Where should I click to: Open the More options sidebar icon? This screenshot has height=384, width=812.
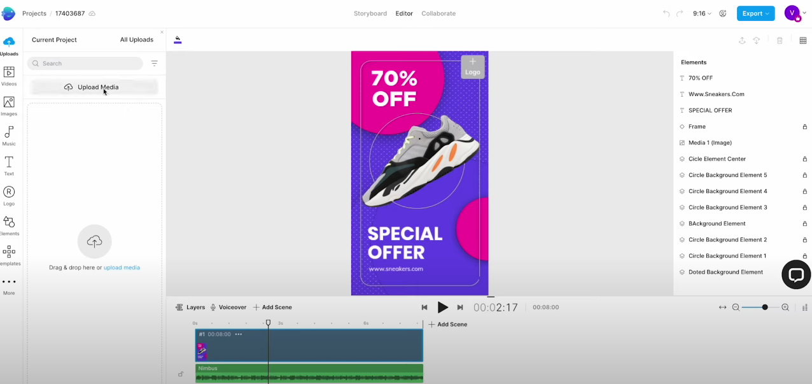click(x=9, y=286)
